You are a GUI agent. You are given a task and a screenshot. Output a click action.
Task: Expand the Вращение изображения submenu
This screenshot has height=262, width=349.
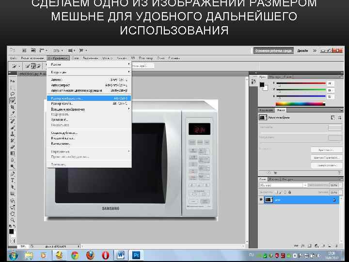[x=89, y=109]
